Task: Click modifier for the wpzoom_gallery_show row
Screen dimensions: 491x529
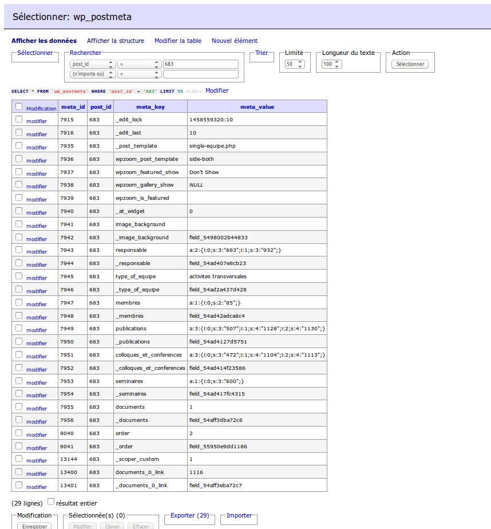Action: click(x=37, y=186)
